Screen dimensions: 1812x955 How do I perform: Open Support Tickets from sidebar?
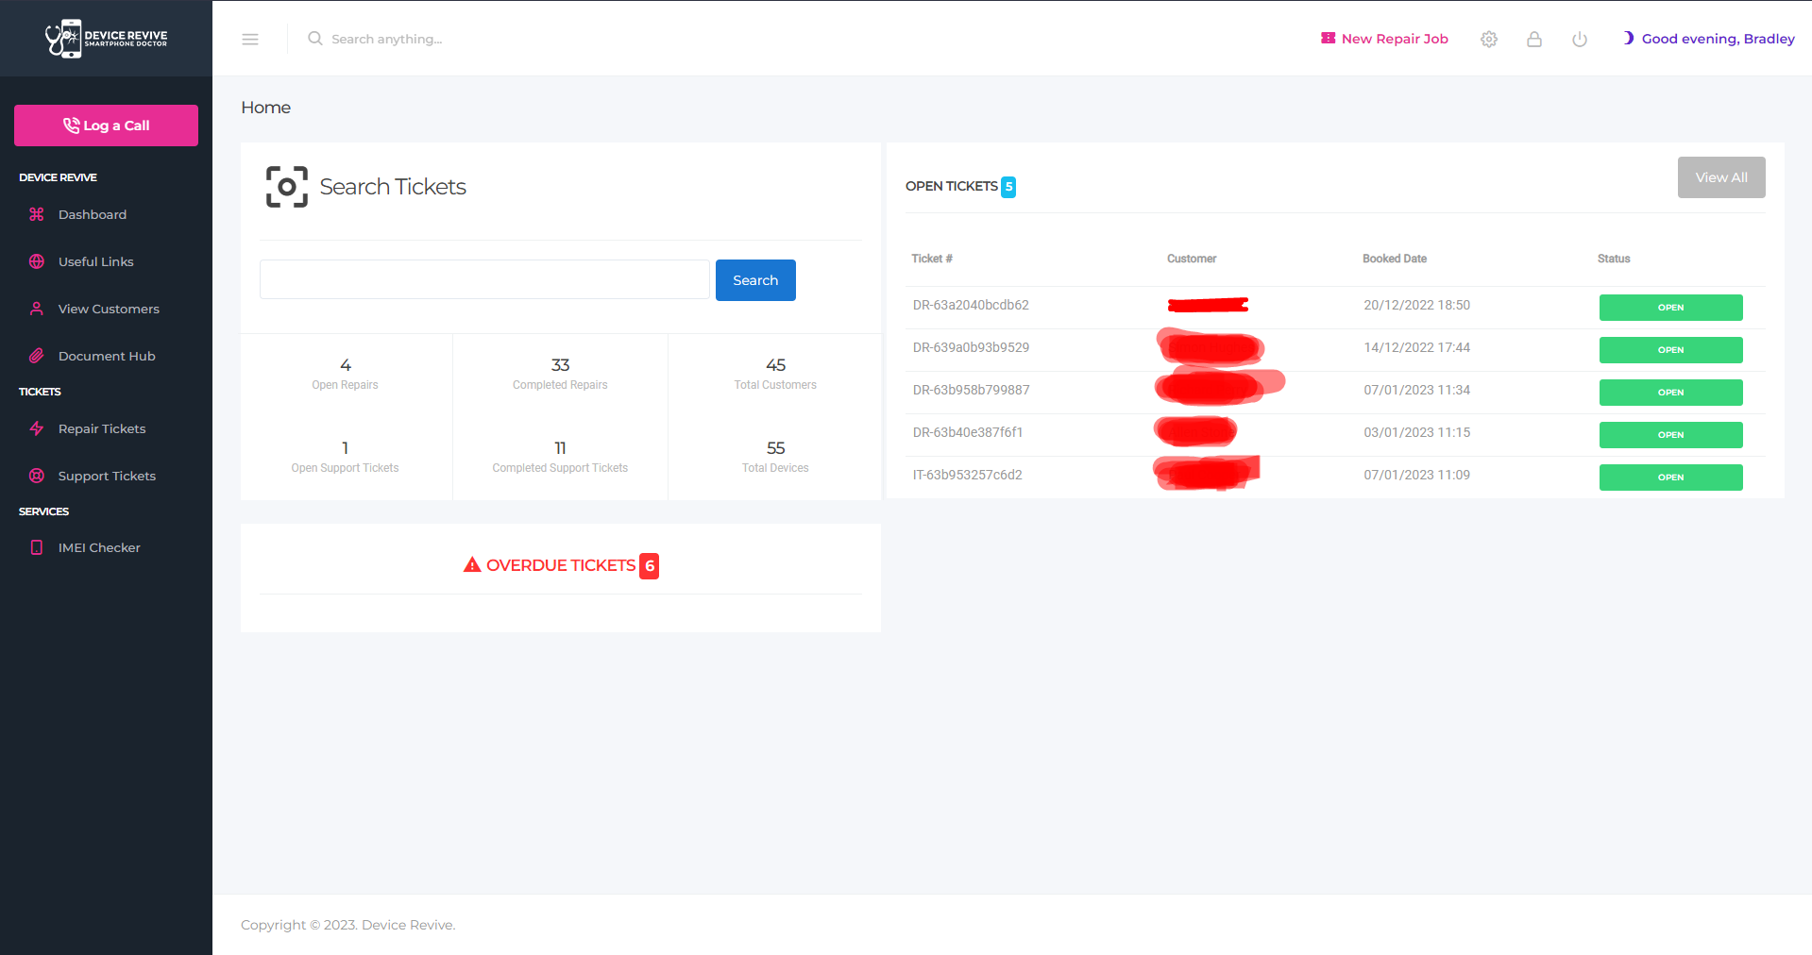pyautogui.click(x=107, y=476)
